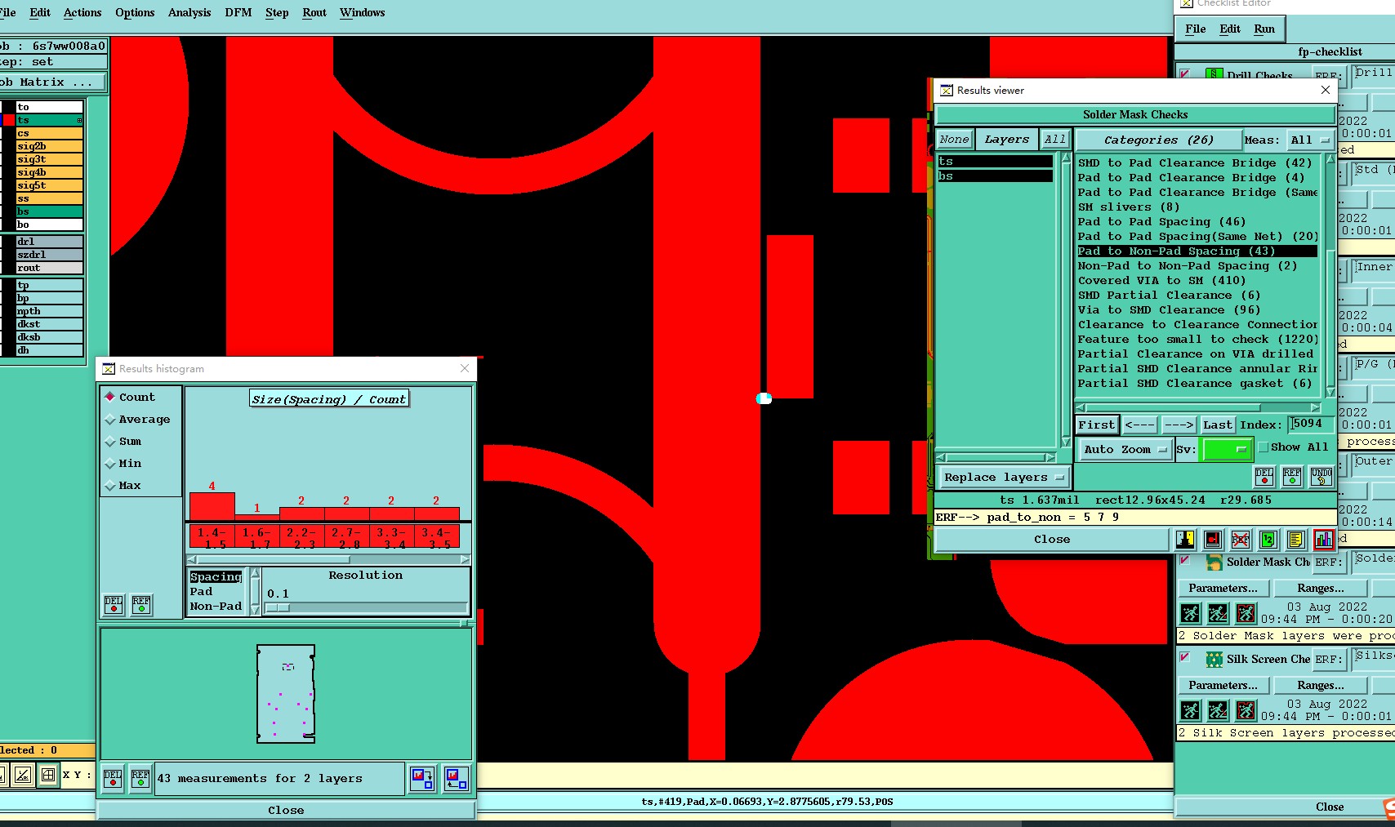Click the Index input field
The height and width of the screenshot is (827, 1395).
1310,424
